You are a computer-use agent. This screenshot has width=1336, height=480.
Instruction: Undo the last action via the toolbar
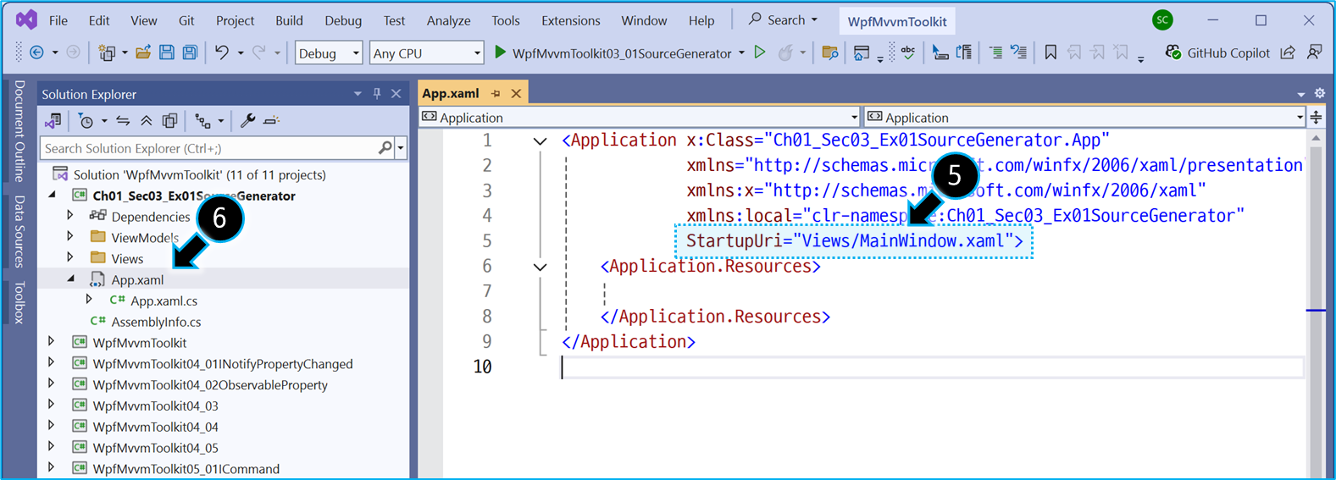(x=222, y=52)
